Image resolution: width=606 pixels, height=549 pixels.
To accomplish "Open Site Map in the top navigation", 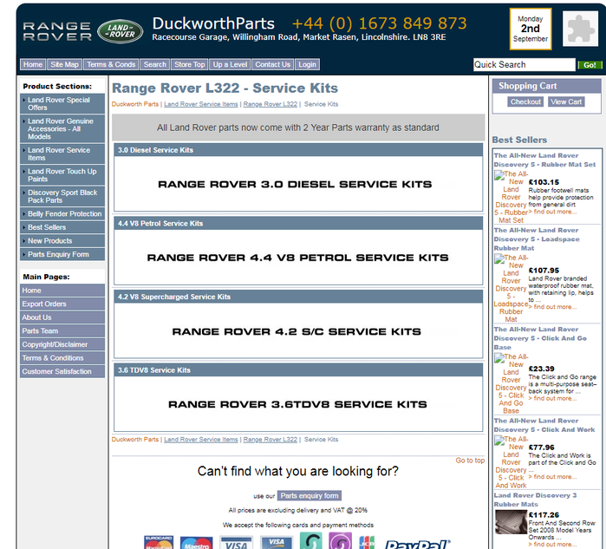I will (x=64, y=64).
